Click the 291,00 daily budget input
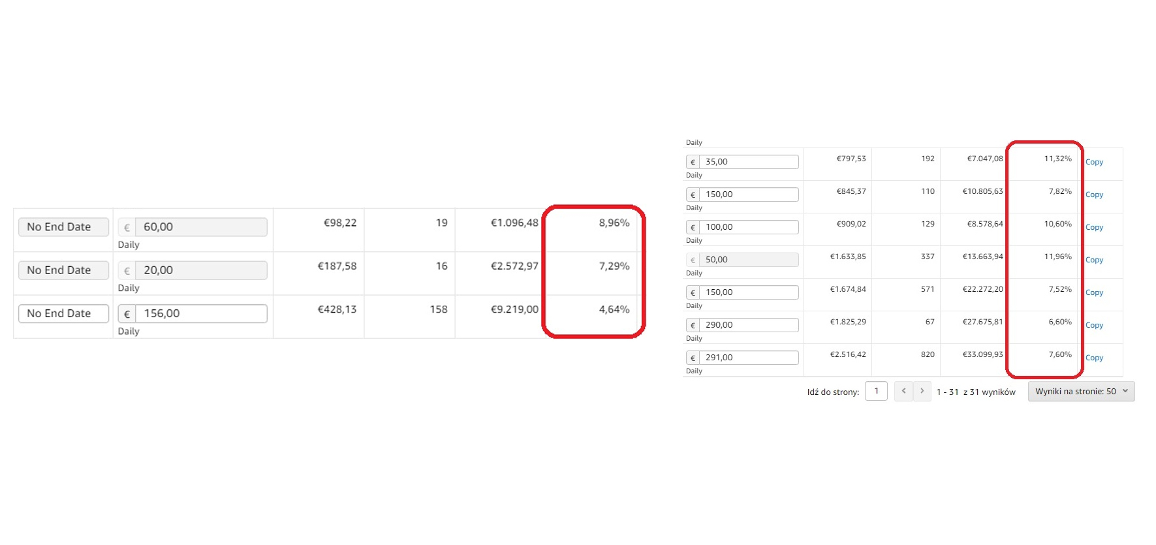 tap(748, 358)
